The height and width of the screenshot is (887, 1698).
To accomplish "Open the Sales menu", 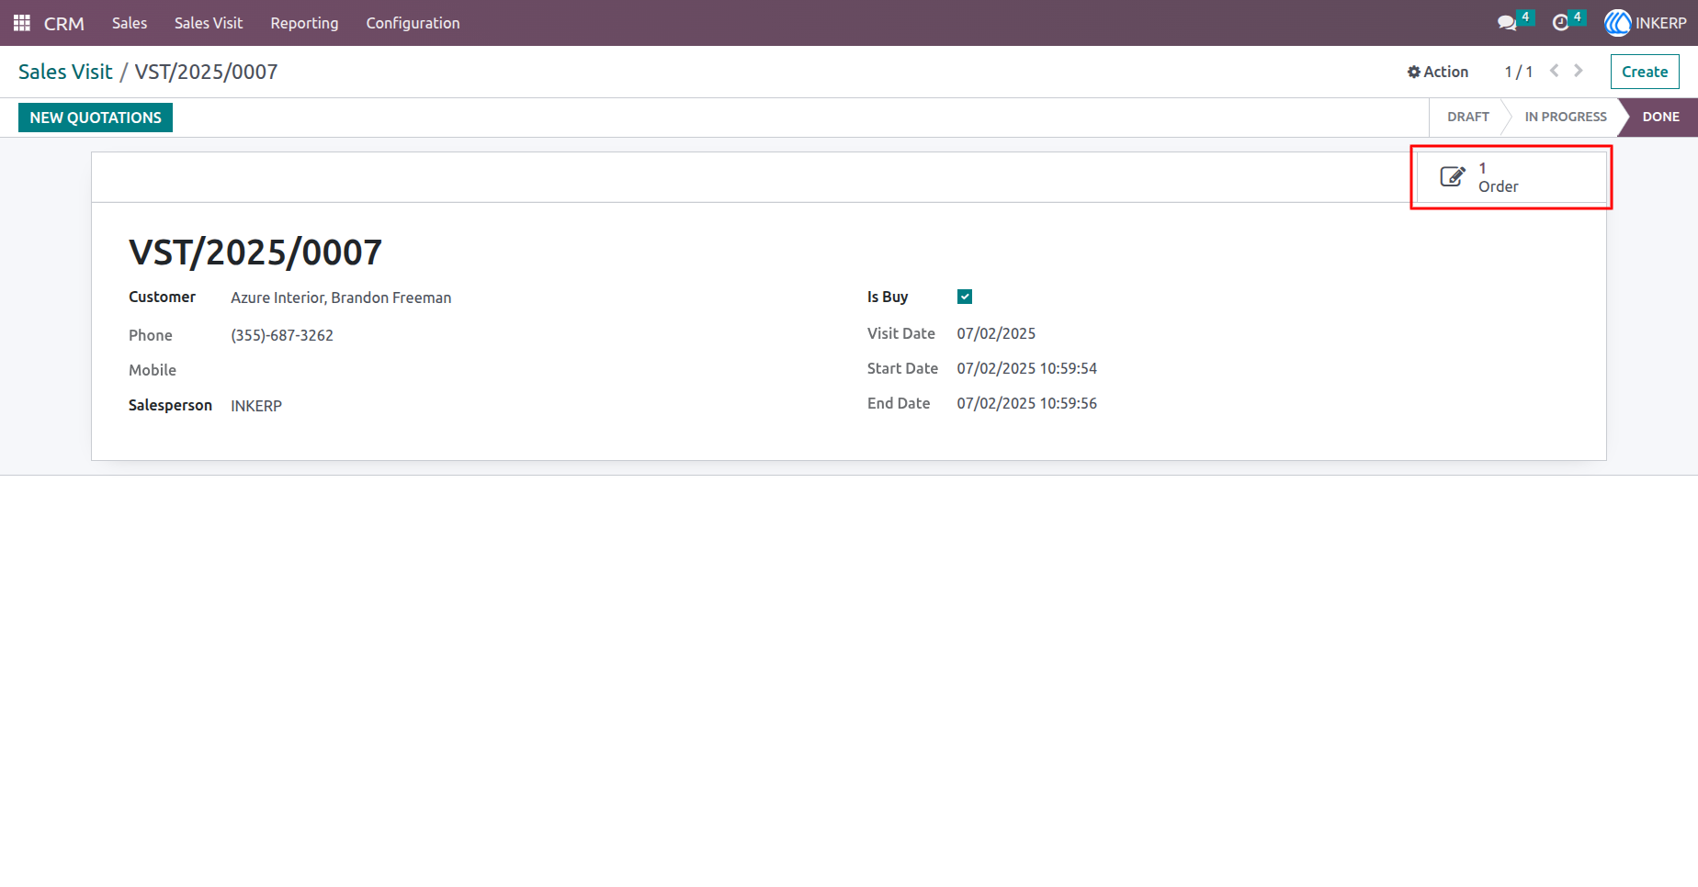I will (x=130, y=23).
